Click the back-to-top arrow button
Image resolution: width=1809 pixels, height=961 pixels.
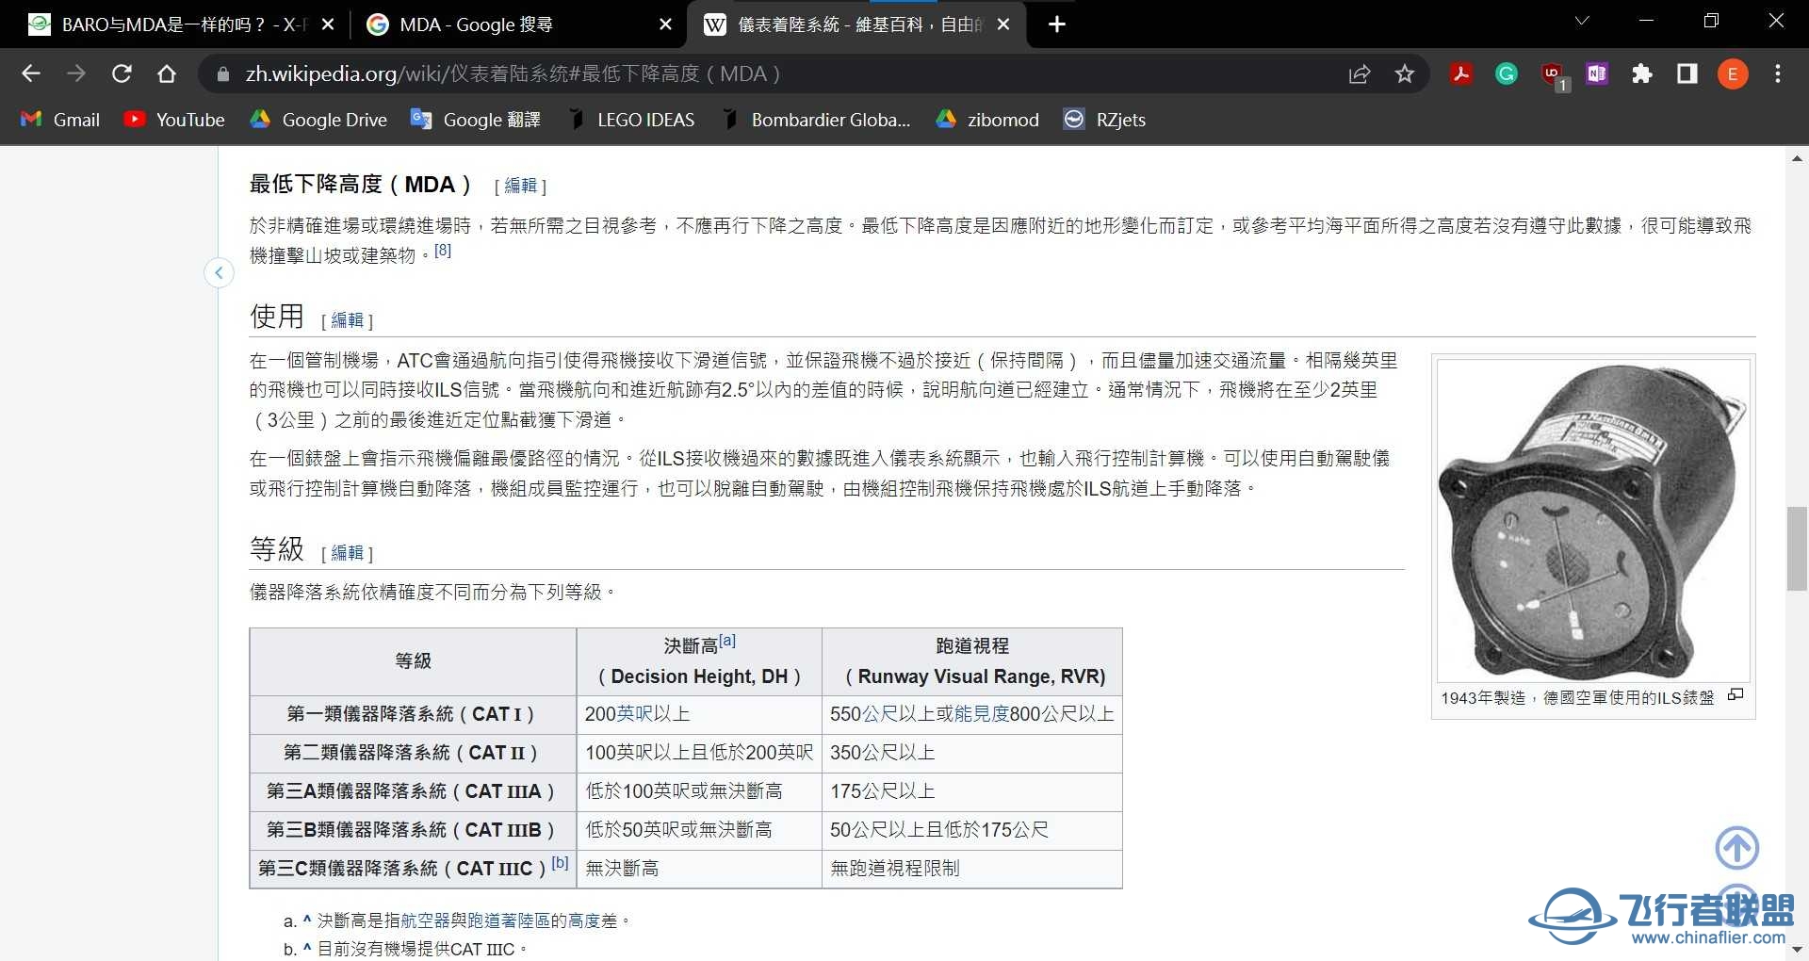coord(1736,848)
